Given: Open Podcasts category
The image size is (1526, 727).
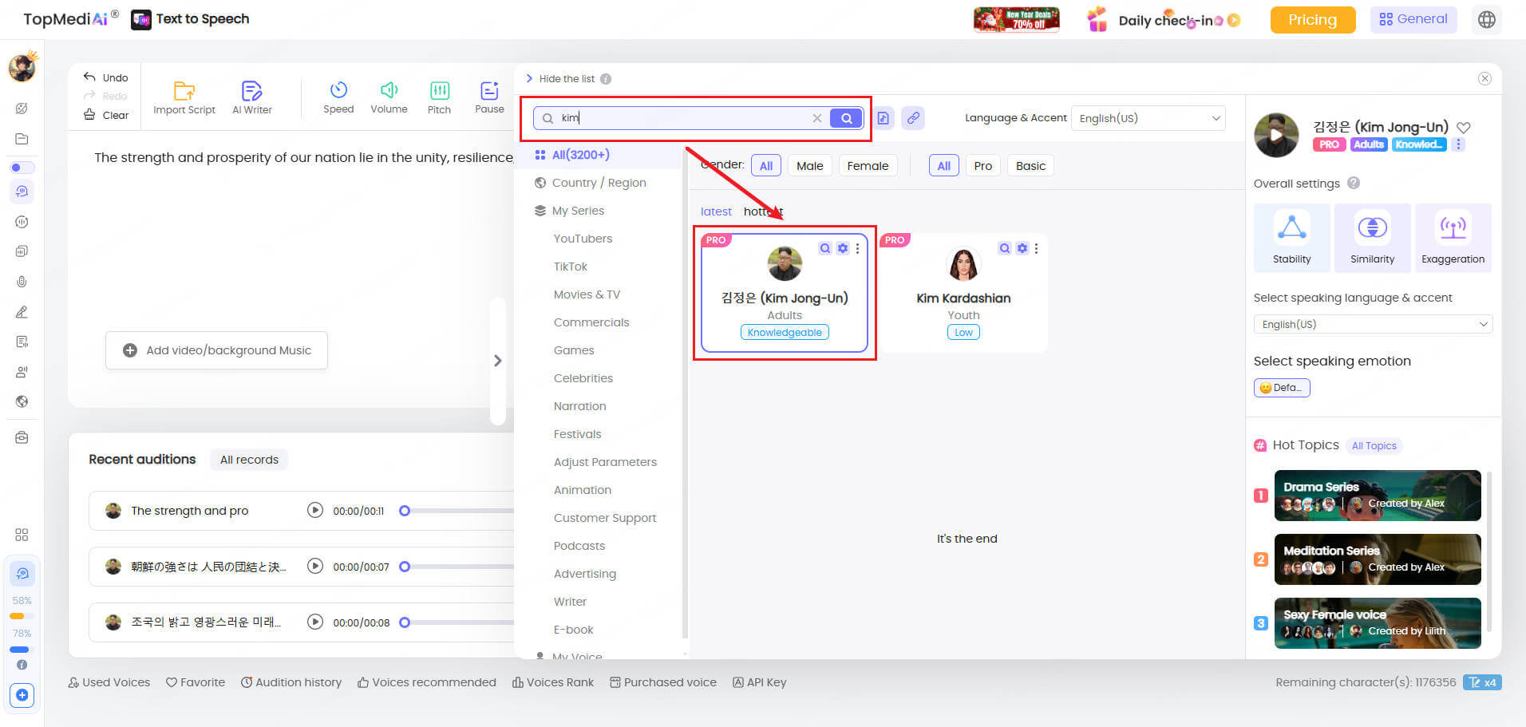Looking at the screenshot, I should coord(579,546).
